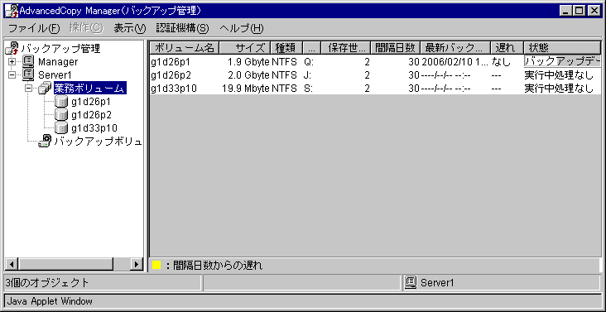The image size is (606, 312).
Task: Click the yellow 間隔日数からの遅れ legend swatch
Action: tap(156, 266)
